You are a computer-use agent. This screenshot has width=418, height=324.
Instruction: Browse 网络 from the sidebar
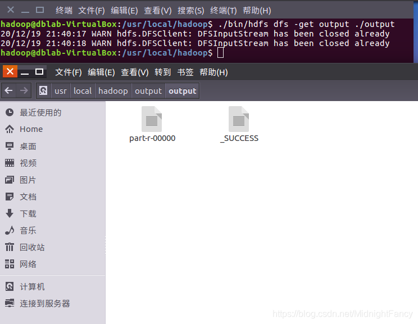click(x=28, y=264)
